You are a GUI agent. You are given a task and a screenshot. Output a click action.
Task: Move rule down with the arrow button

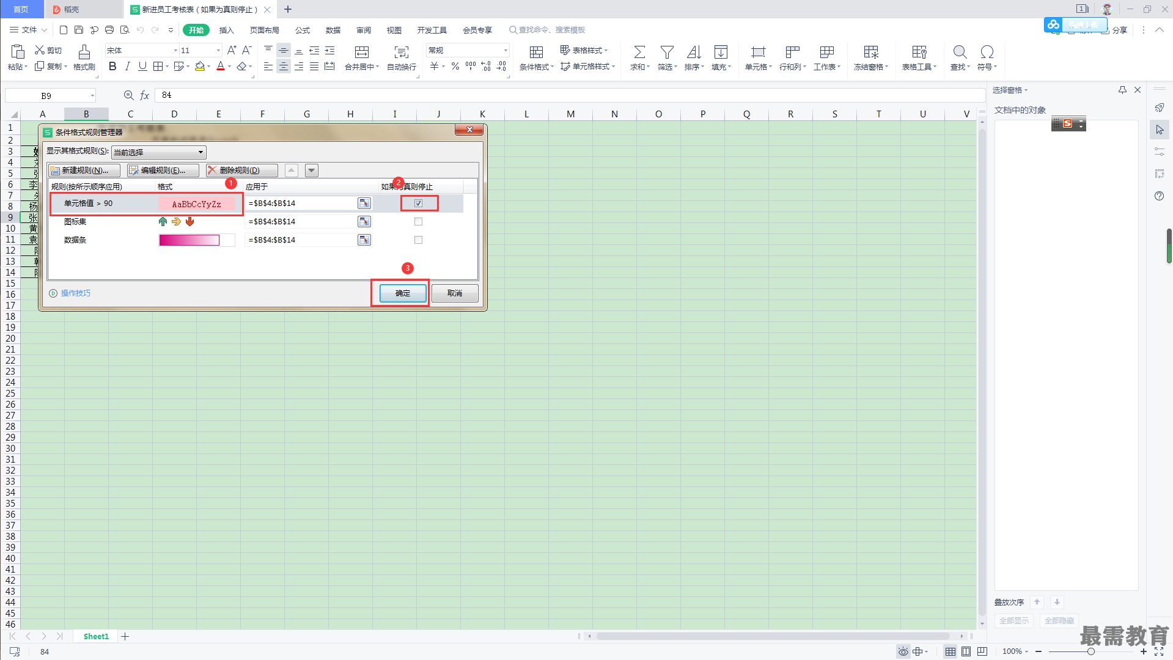(x=312, y=170)
